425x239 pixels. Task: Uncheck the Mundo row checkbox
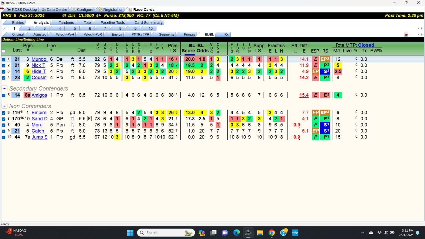(x=4, y=59)
